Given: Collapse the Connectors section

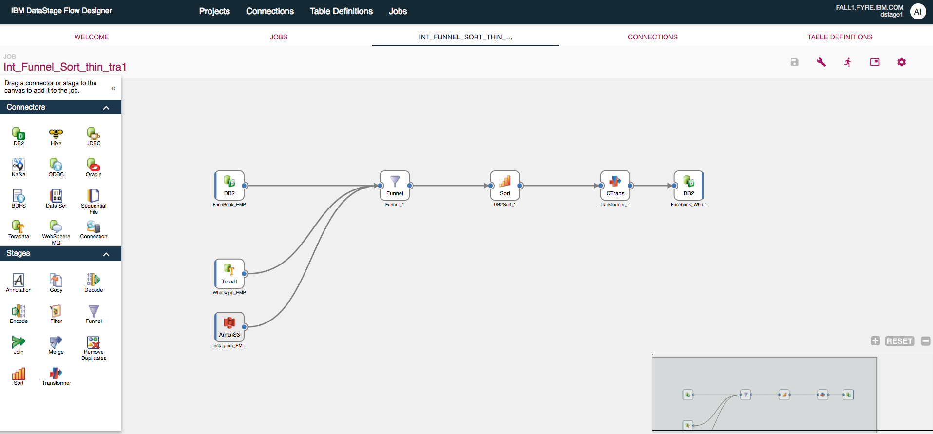Looking at the screenshot, I should click(106, 108).
